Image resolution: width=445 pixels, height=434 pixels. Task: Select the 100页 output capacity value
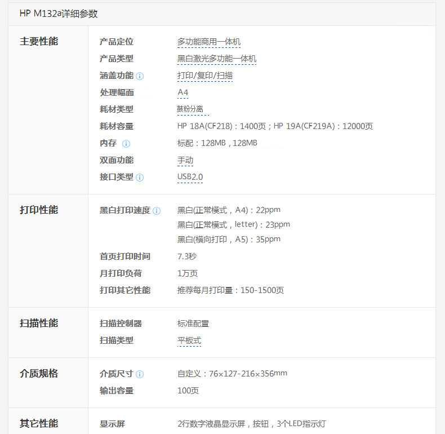188,391
